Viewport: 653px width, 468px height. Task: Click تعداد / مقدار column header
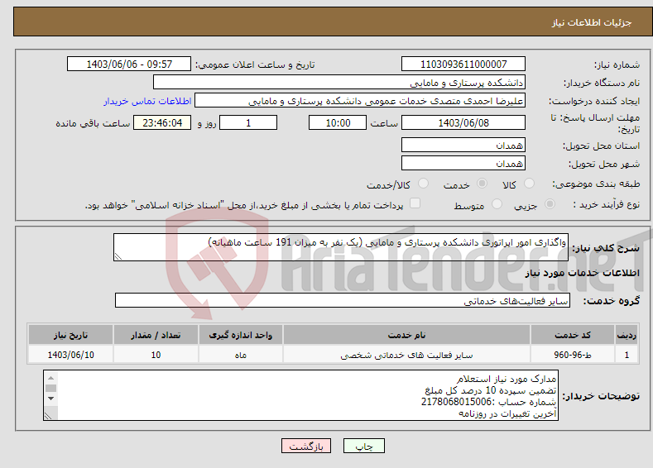click(156, 335)
